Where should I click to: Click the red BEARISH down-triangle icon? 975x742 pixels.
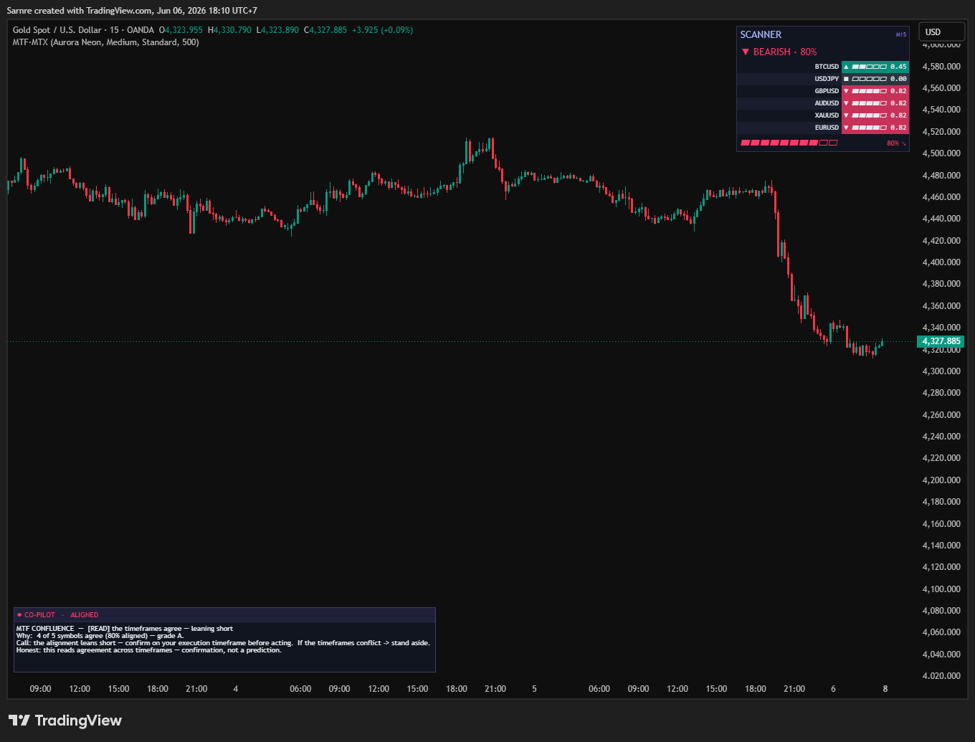pyautogui.click(x=746, y=52)
